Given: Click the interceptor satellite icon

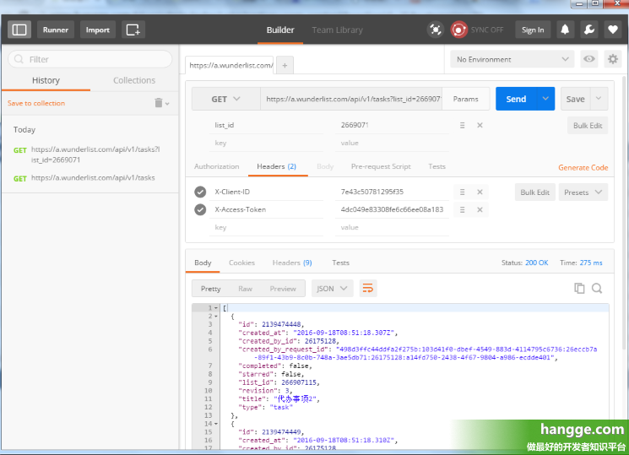Looking at the screenshot, I should [x=436, y=30].
